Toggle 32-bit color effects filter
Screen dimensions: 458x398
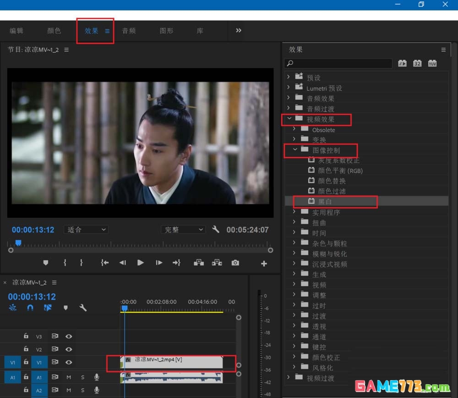(x=417, y=63)
